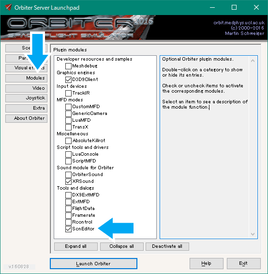Enable the LuaConsole script tool
The height and width of the screenshot is (274, 268).
68,154
